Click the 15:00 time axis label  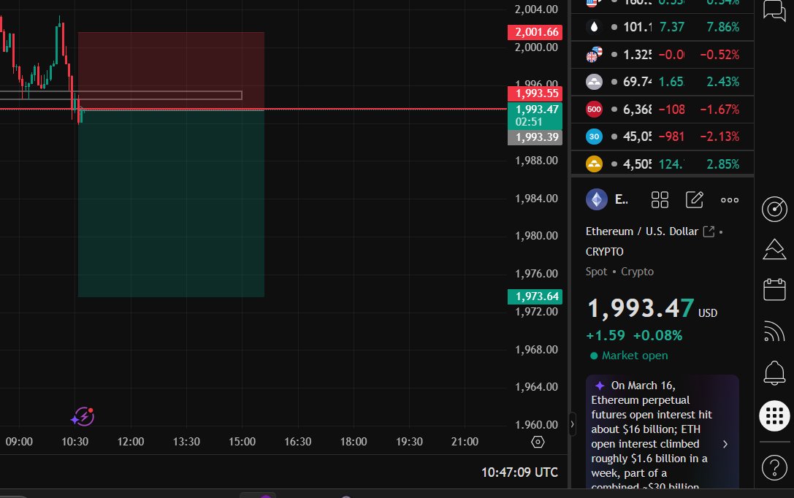tap(242, 442)
